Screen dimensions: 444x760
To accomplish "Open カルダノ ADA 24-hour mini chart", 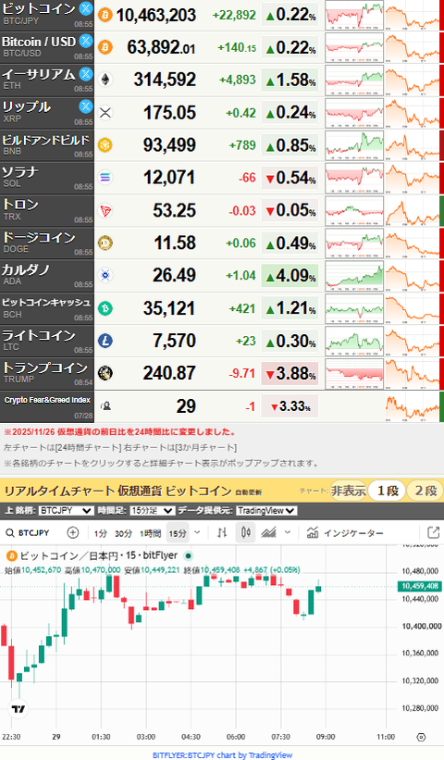I will tap(354, 276).
